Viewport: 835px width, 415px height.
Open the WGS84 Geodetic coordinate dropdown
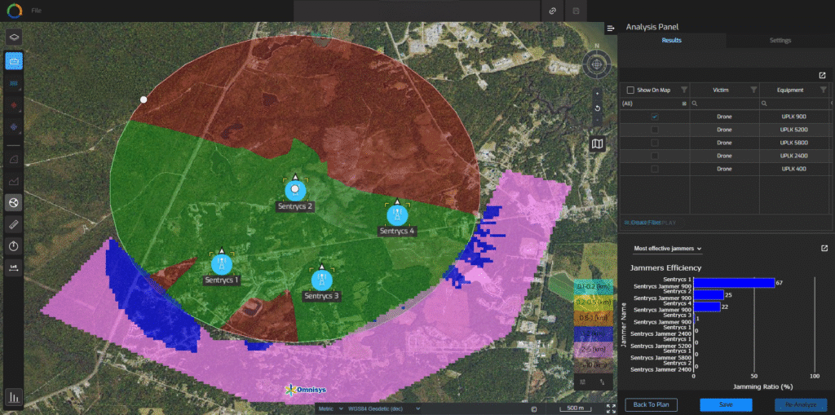383,408
